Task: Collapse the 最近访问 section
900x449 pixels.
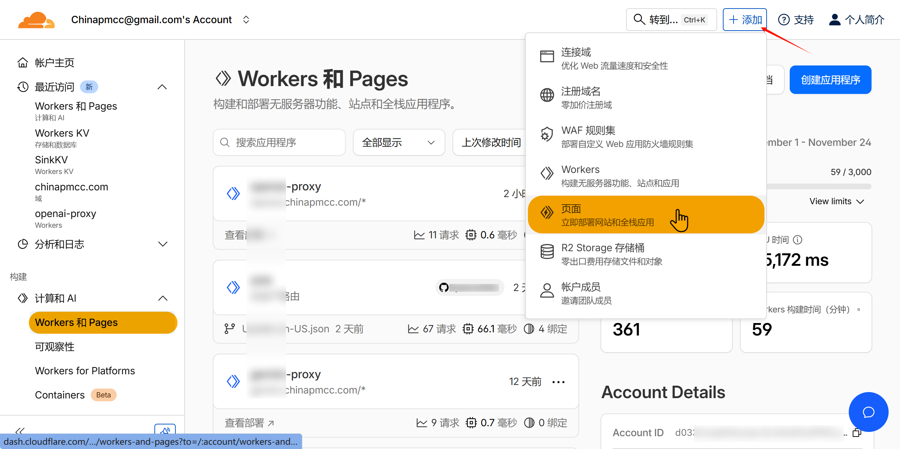Action: pos(162,87)
